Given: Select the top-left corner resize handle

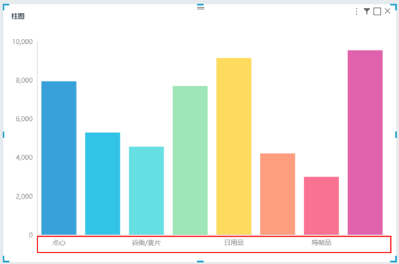Looking at the screenshot, I should click(x=6, y=6).
